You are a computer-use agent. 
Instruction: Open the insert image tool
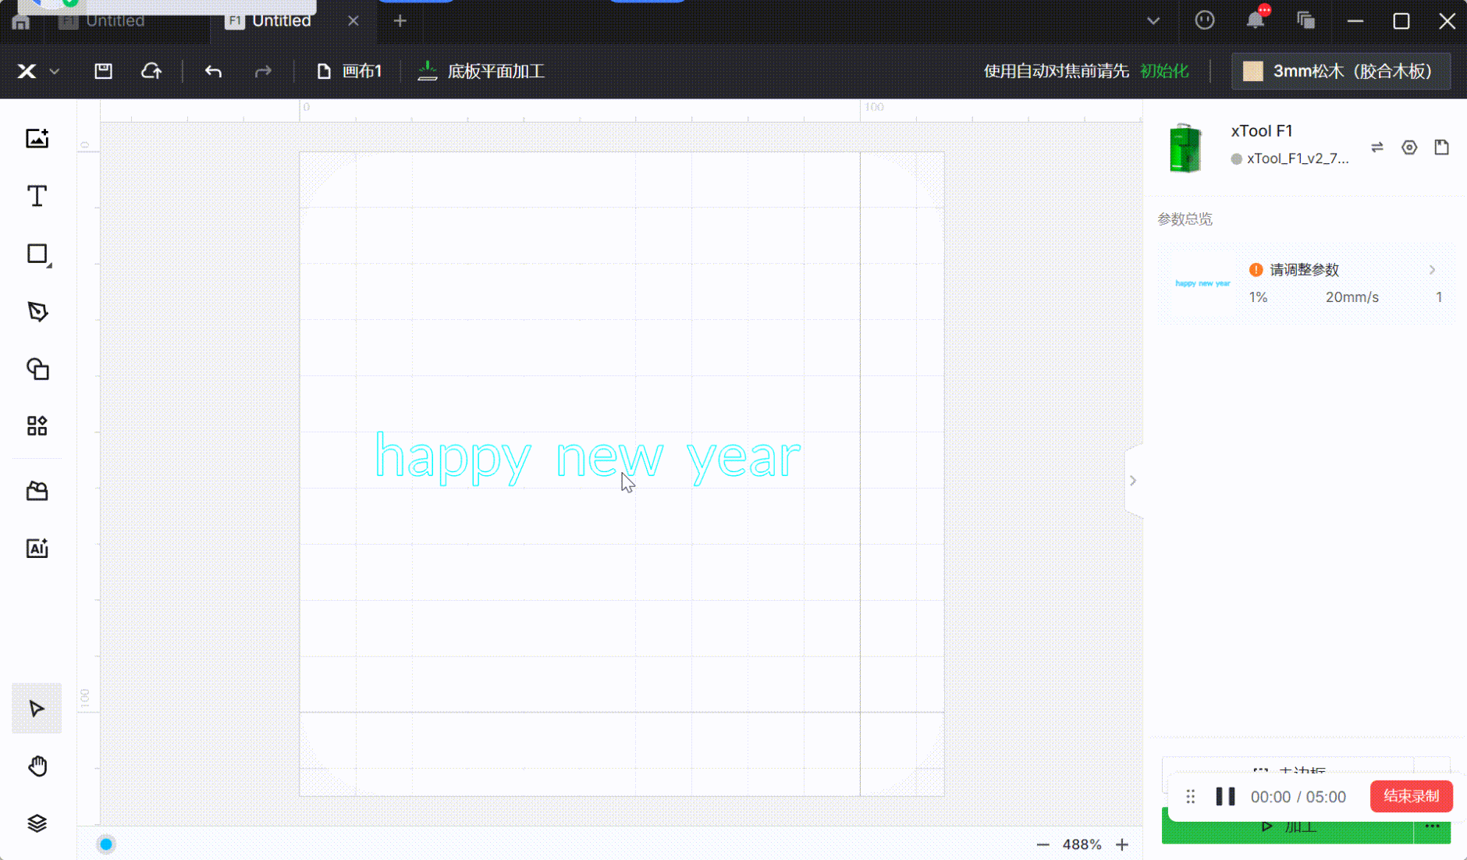coord(37,139)
